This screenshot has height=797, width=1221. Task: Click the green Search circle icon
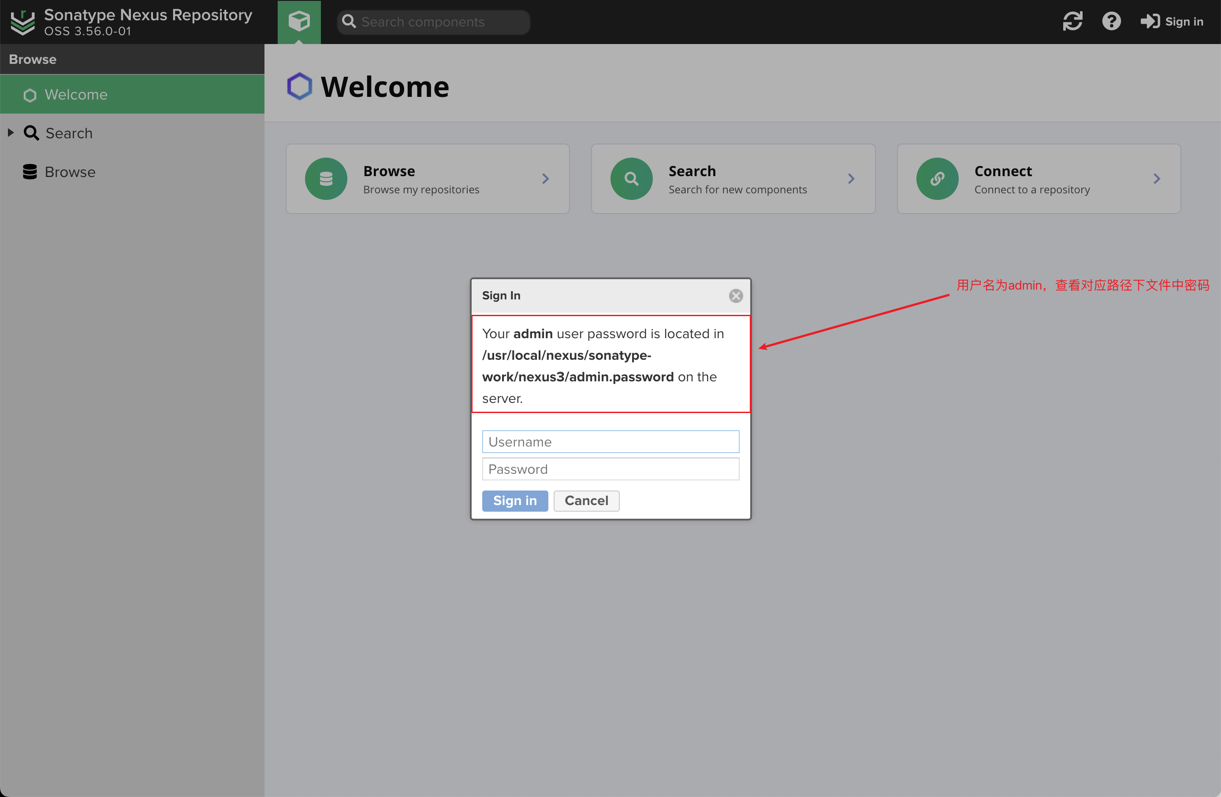[632, 179]
